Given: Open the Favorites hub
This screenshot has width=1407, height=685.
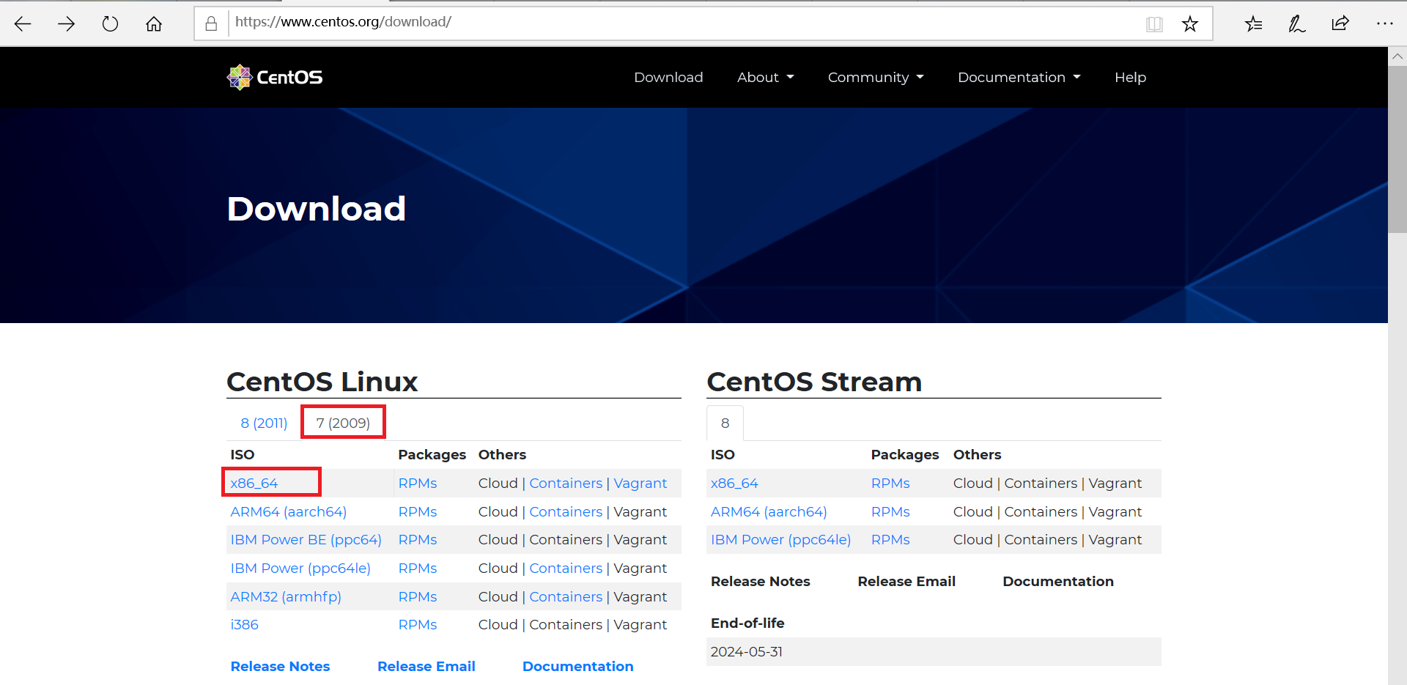Looking at the screenshot, I should point(1253,23).
